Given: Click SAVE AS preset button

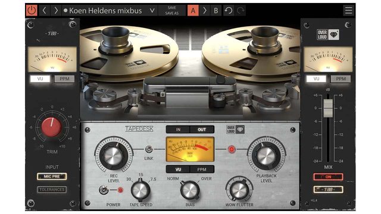Looking at the screenshot, I should point(172,13).
